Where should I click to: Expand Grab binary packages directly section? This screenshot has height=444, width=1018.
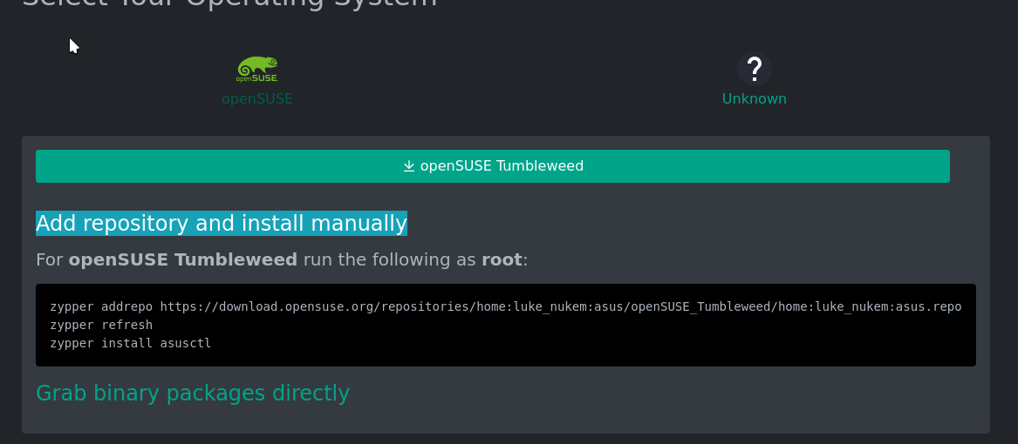pos(193,393)
